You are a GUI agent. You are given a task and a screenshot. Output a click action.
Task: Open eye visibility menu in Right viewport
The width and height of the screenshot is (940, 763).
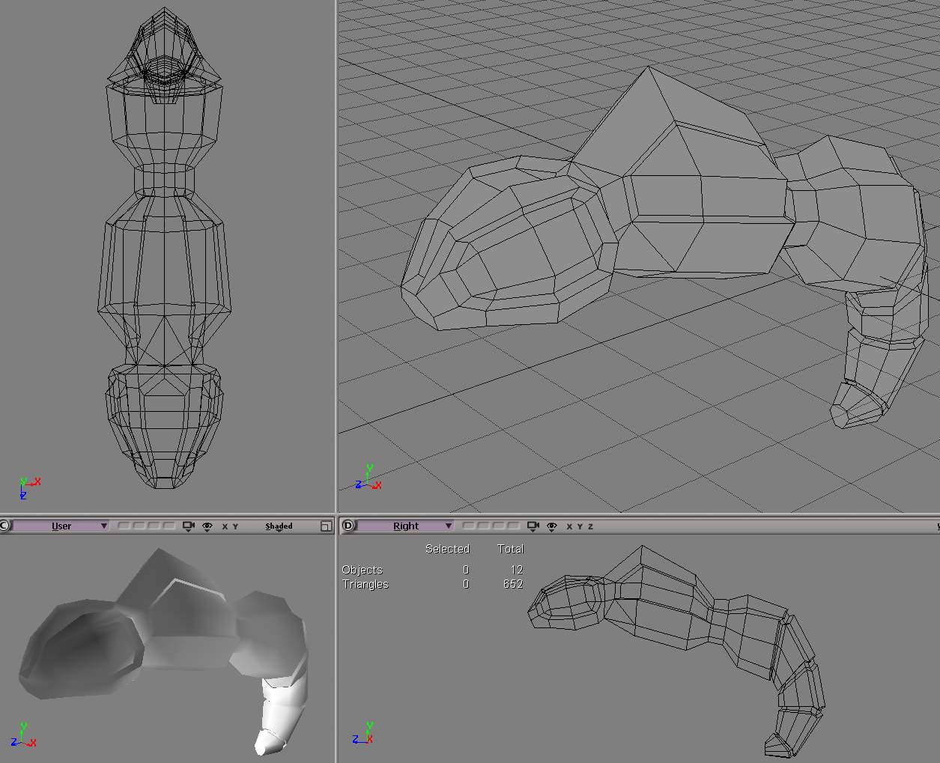(x=552, y=526)
